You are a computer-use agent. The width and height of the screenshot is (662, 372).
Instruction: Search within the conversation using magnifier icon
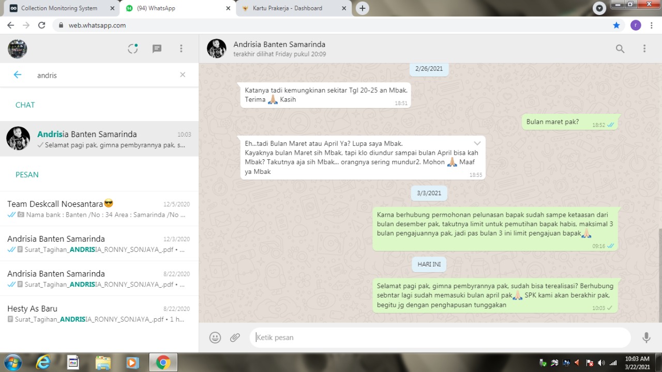(x=620, y=49)
